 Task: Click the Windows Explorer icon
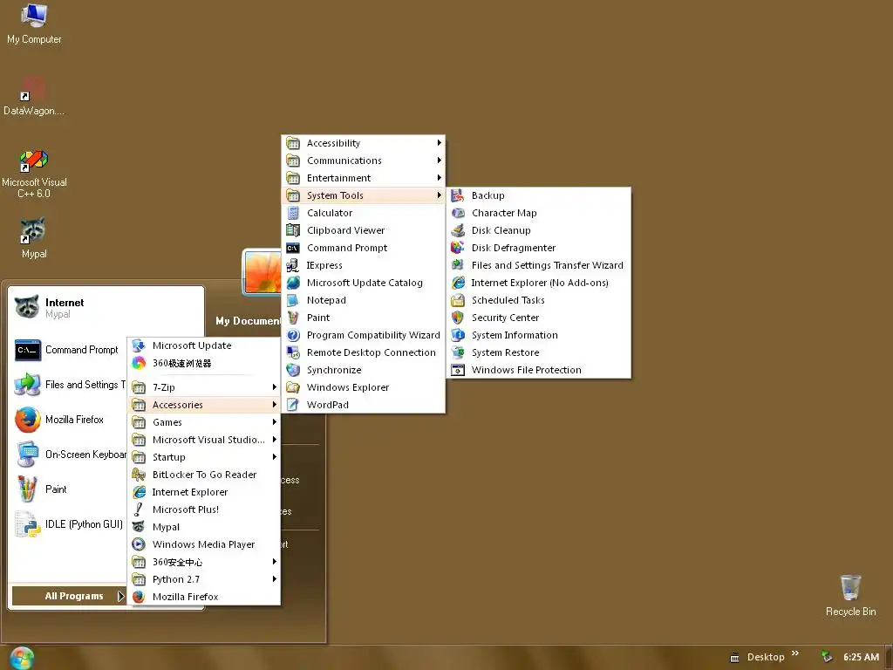pyautogui.click(x=293, y=387)
